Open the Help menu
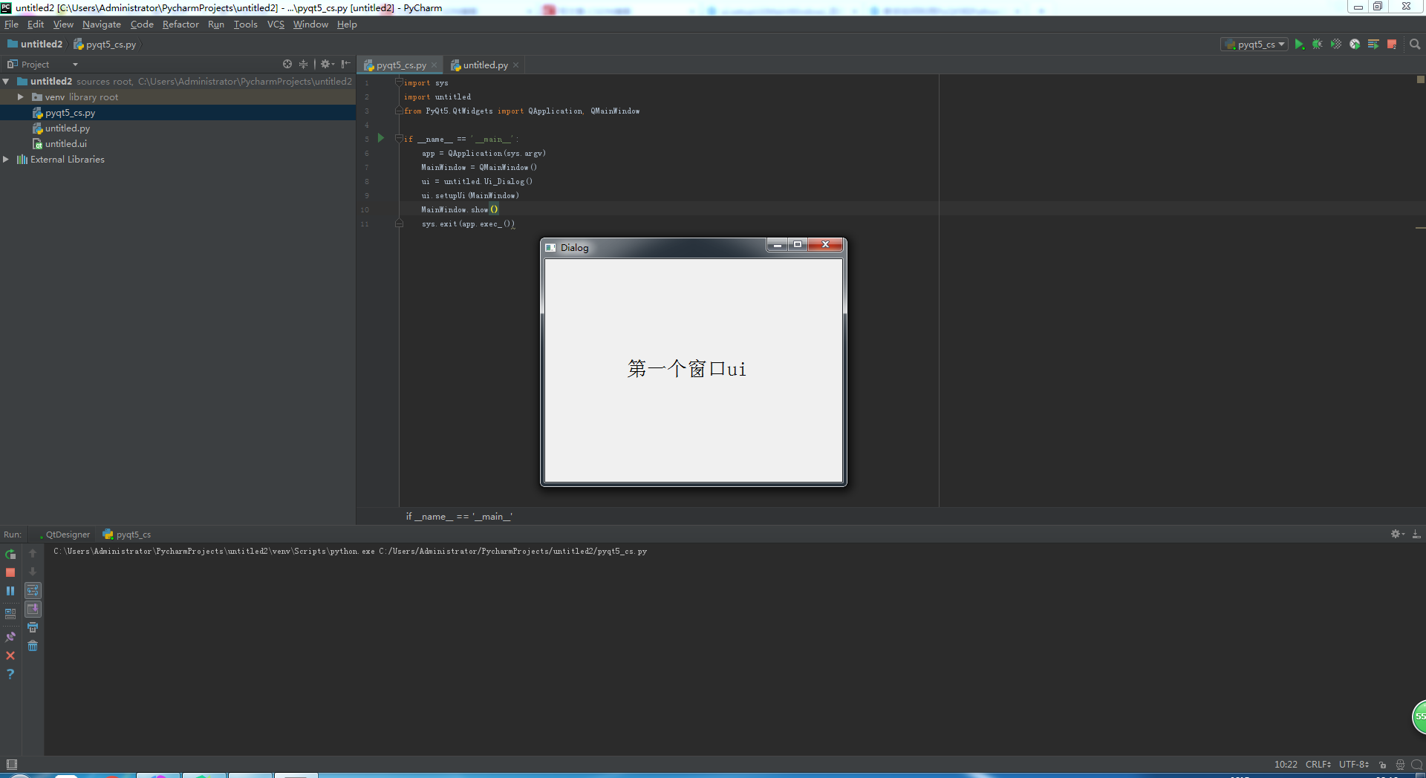The image size is (1426, 778). point(347,24)
